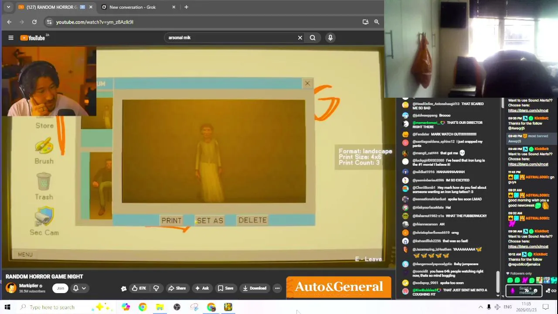Viewport: 558px width, 314px height.
Task: Open the more actions ellipsis menu
Action: click(277, 288)
